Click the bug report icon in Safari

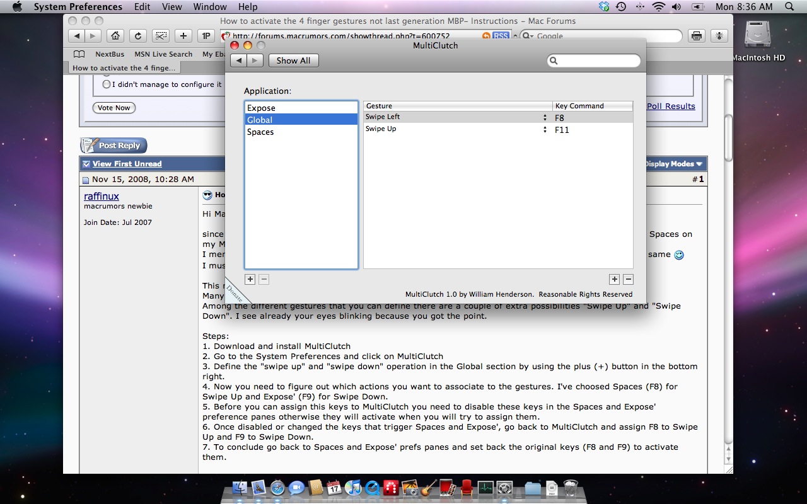pyautogui.click(x=719, y=36)
